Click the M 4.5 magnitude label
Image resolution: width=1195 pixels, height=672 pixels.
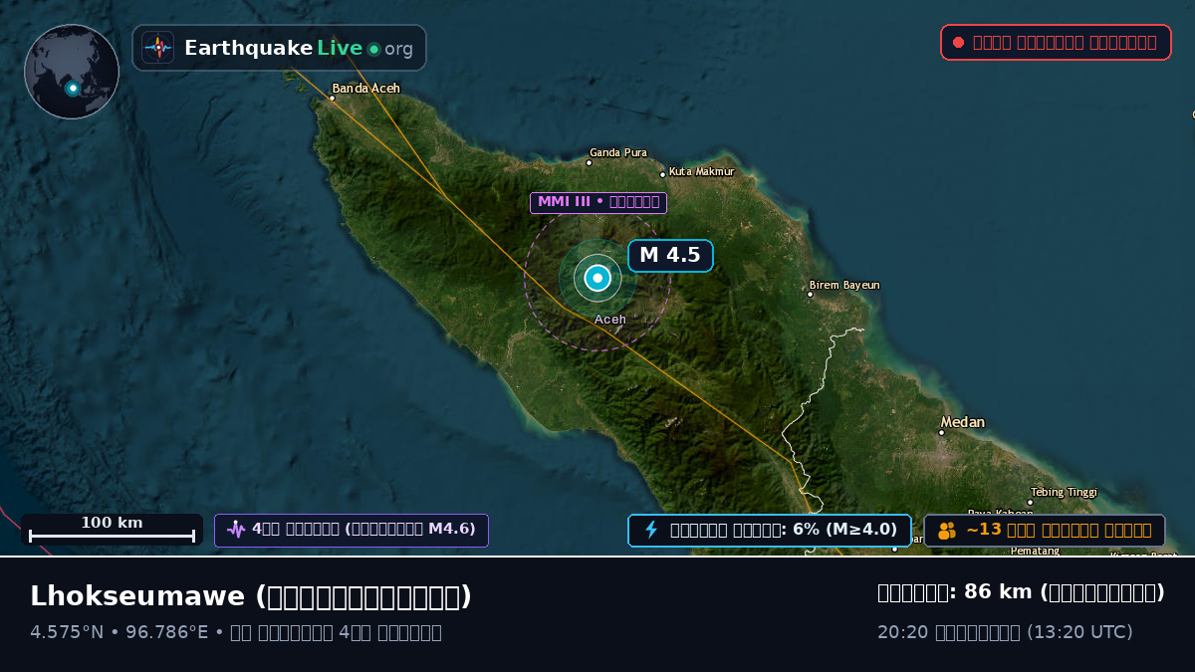(x=670, y=255)
